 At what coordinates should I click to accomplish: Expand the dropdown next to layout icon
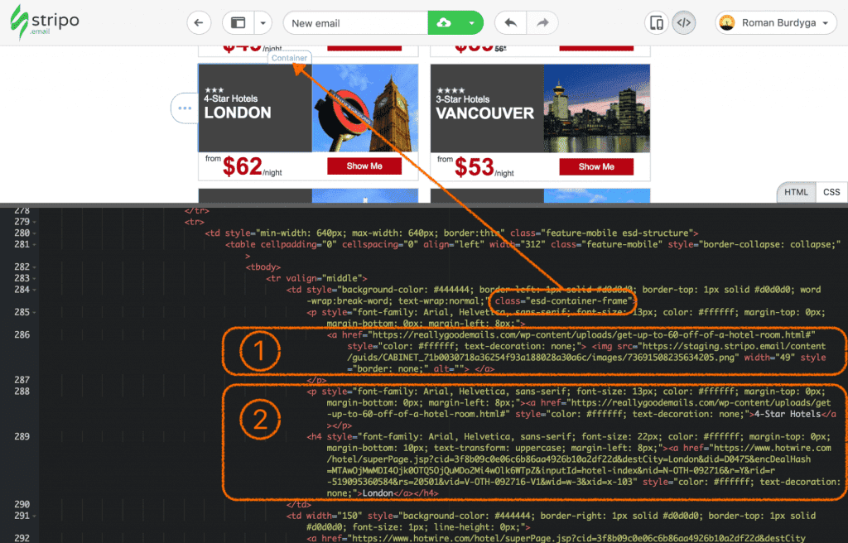(x=263, y=23)
